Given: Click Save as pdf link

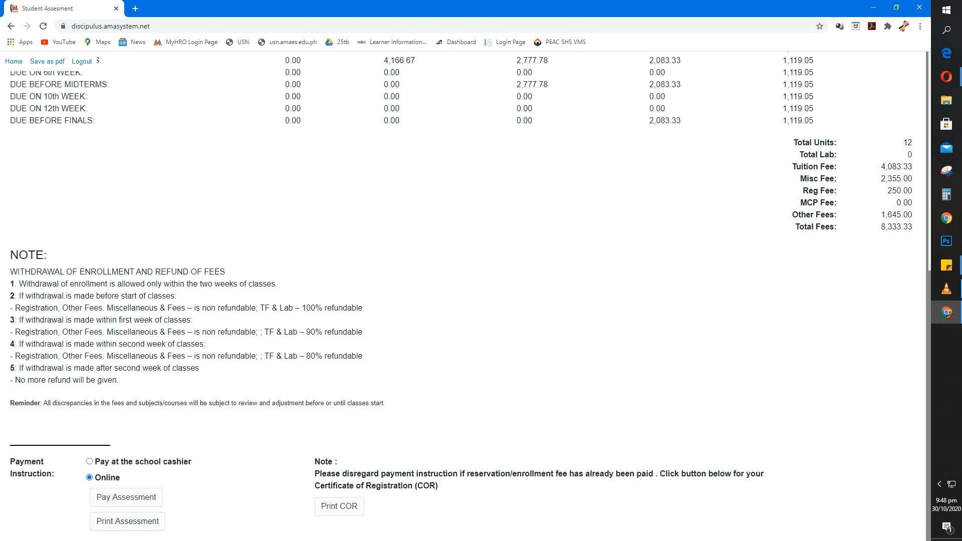Looking at the screenshot, I should click(x=47, y=62).
